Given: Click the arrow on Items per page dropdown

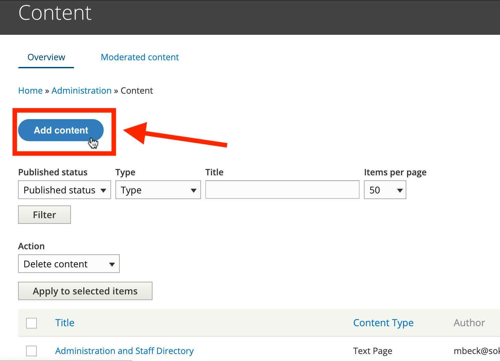Looking at the screenshot, I should 400,190.
